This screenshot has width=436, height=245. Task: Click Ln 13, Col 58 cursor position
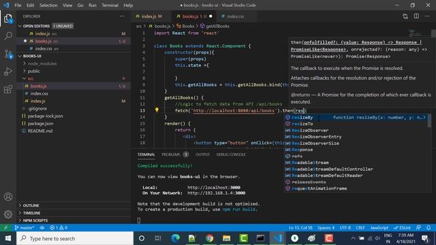click(x=300, y=228)
